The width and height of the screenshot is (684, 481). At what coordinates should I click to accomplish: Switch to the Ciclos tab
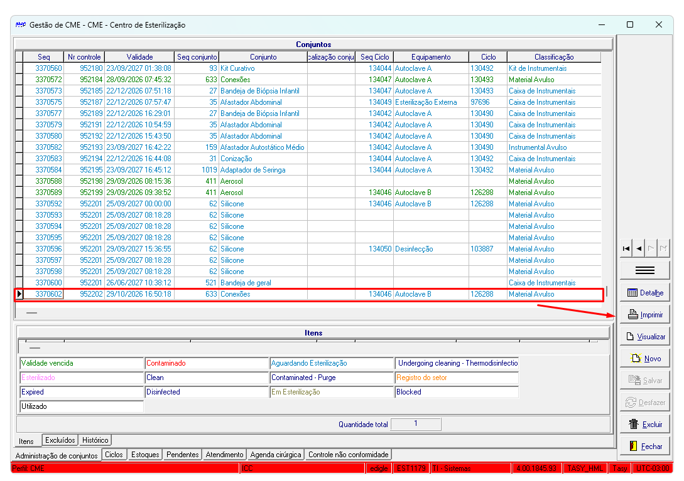(x=114, y=455)
